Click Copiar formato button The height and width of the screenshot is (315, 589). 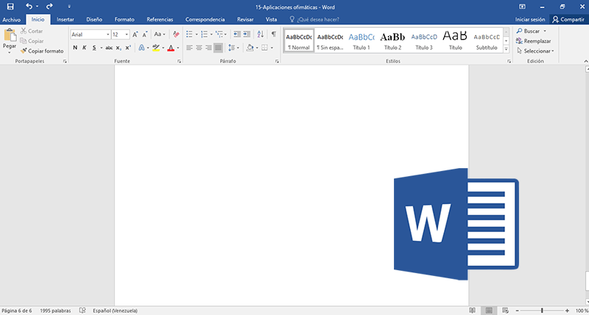tap(42, 51)
